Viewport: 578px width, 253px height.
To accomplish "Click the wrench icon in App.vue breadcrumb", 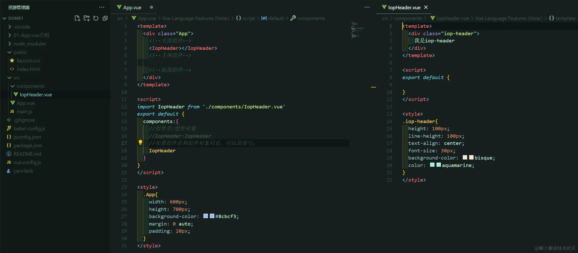I will click(293, 18).
